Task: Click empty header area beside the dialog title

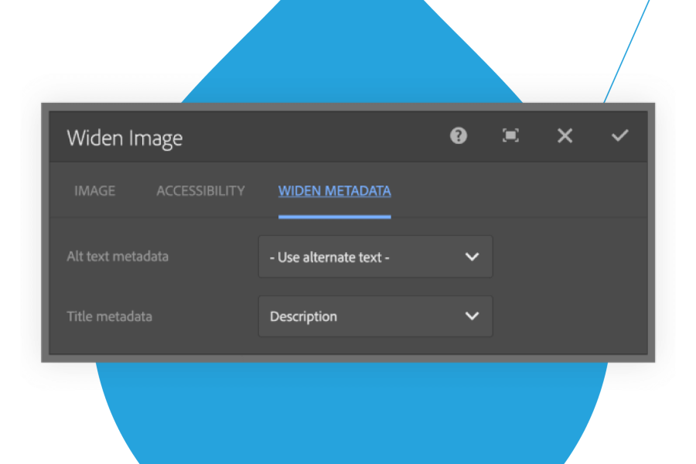Action: 309,137
